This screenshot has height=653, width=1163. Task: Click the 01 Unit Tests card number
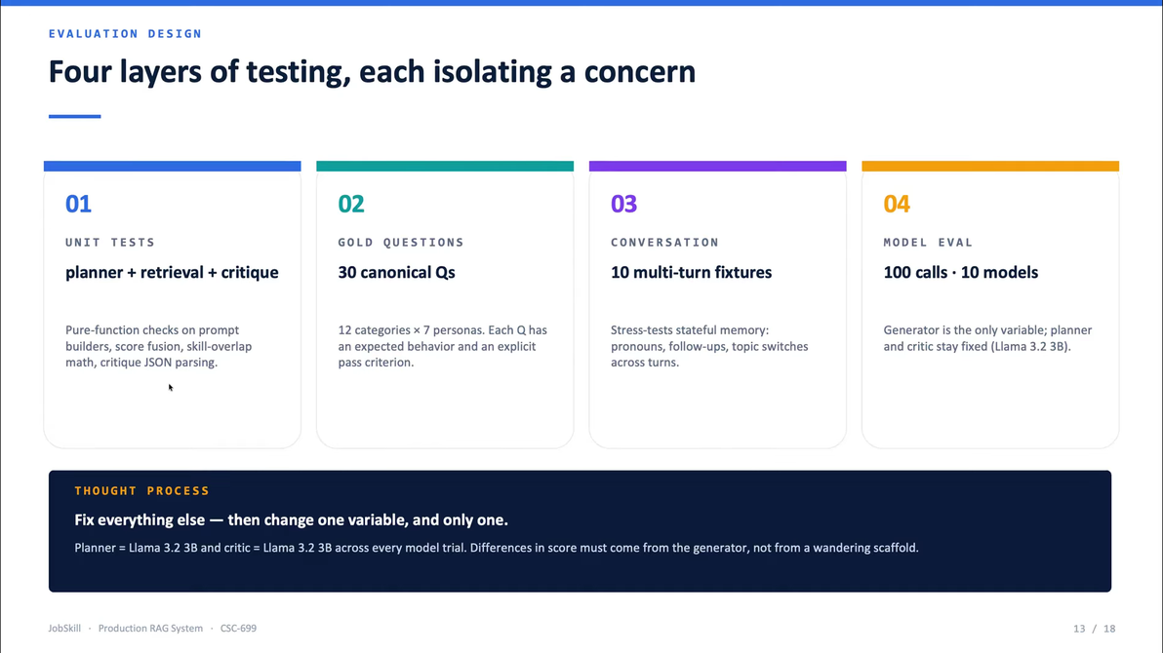[x=78, y=204]
